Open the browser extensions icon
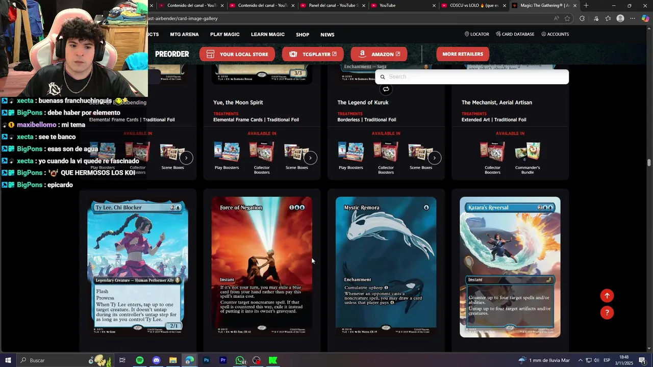The height and width of the screenshot is (367, 653). point(582,18)
